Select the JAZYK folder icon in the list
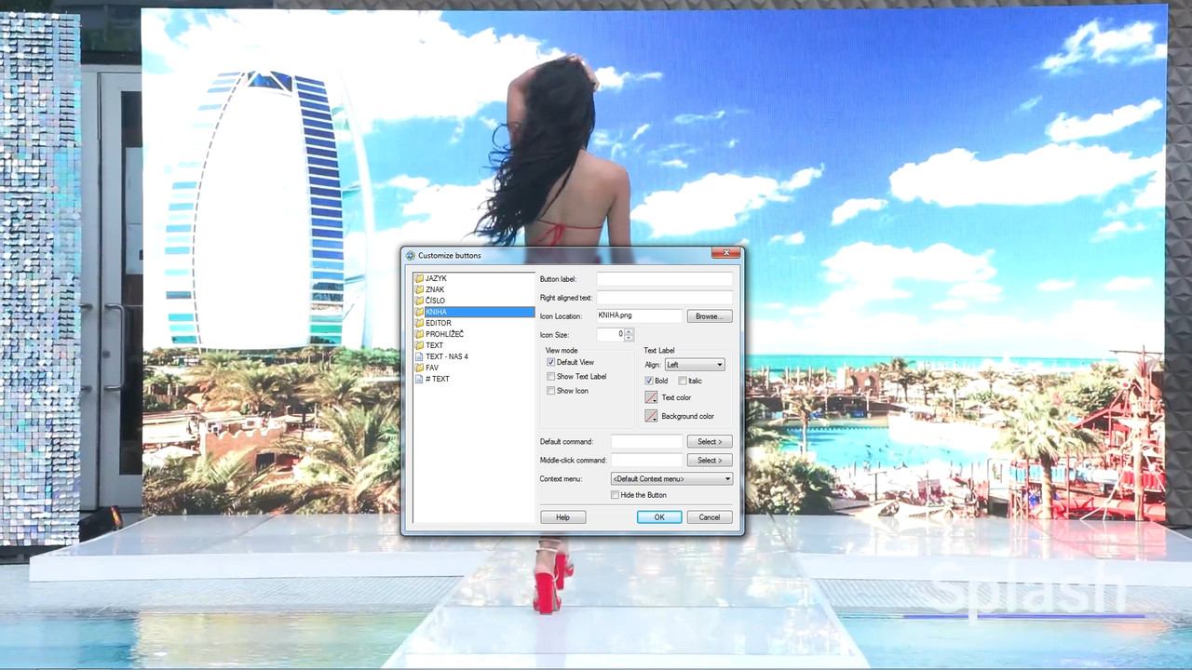 (x=419, y=278)
